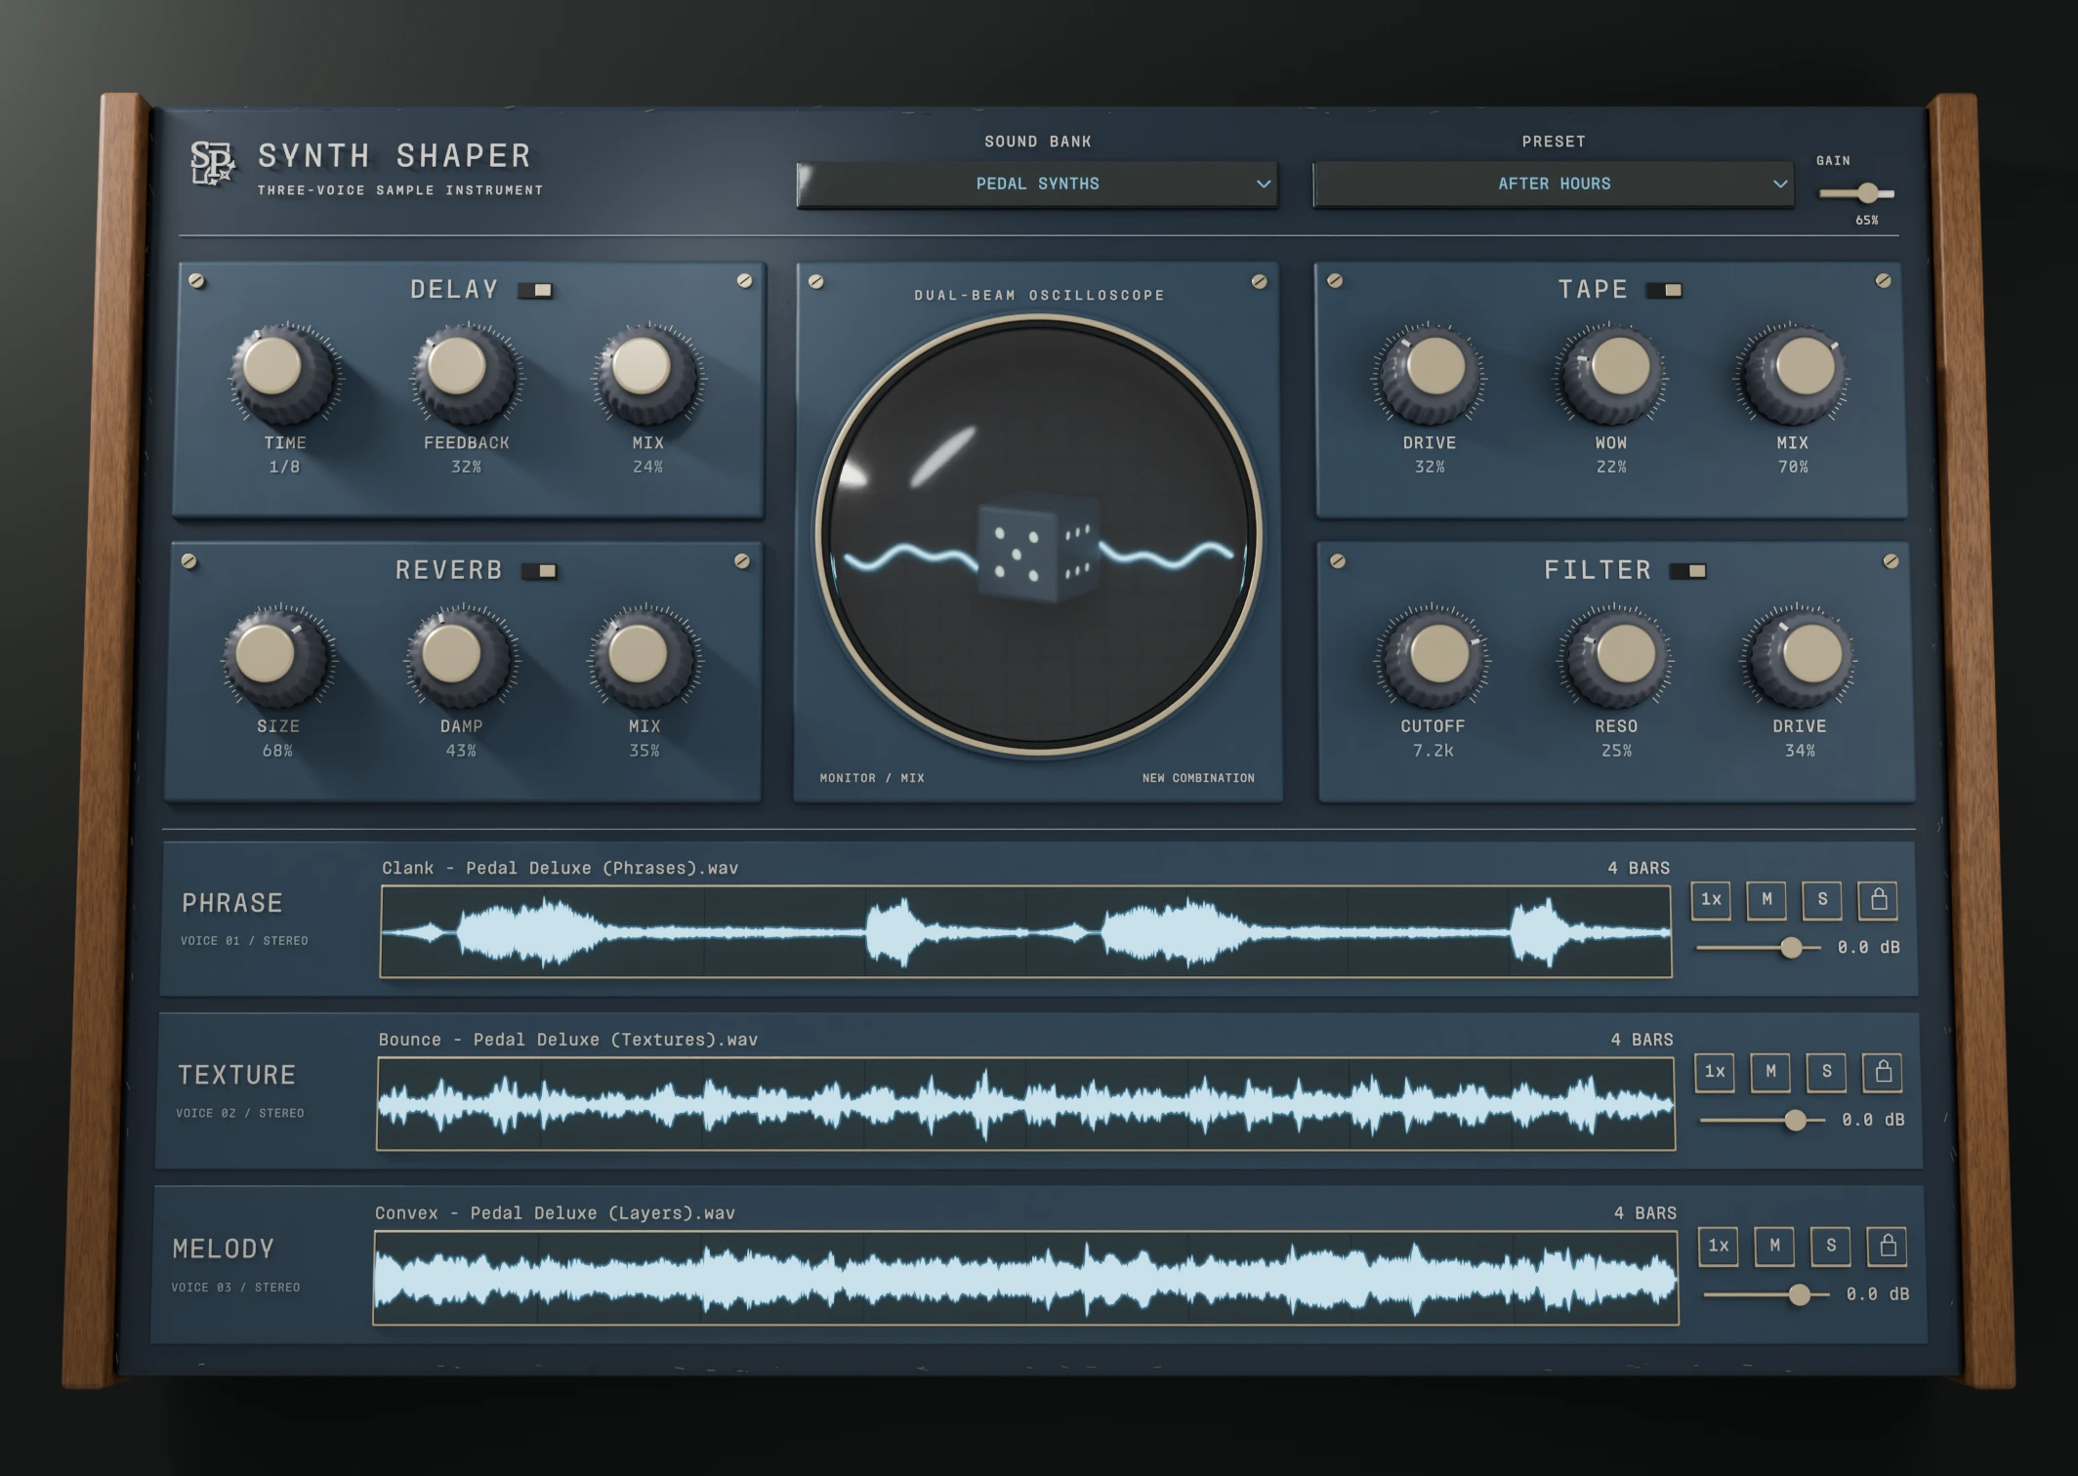Click the Phrase waveform Clank sample display
The width and height of the screenshot is (2078, 1476).
tap(1026, 931)
